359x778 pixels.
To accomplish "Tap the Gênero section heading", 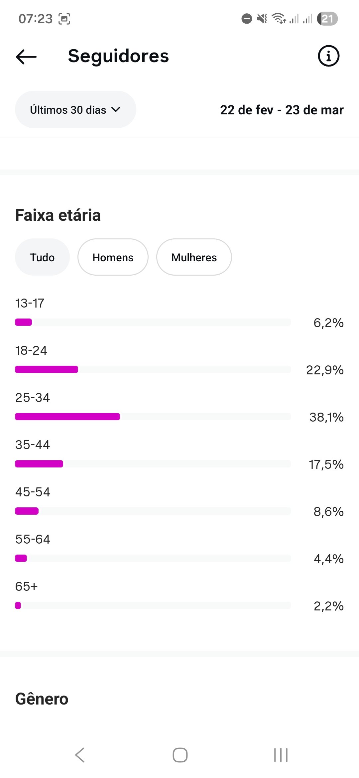I will (42, 699).
